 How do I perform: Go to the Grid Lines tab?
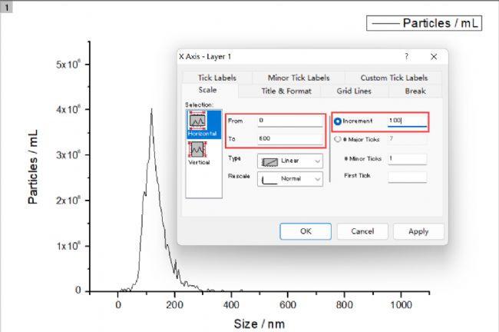point(354,91)
